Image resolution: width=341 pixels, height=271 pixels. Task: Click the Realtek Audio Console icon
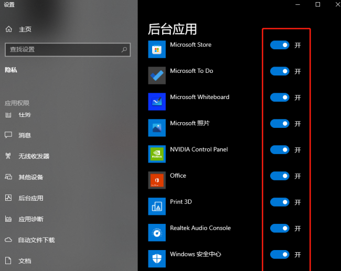pos(157,233)
